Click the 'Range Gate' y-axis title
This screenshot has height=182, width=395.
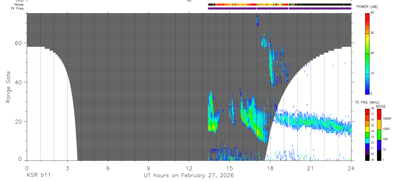point(8,87)
